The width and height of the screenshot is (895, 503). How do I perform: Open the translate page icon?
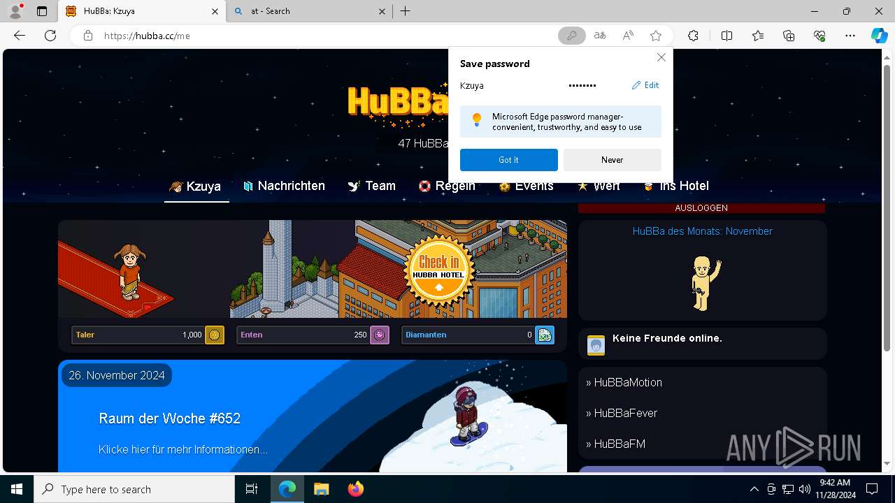click(600, 36)
